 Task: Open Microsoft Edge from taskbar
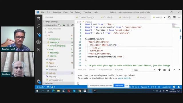[53, 91]
